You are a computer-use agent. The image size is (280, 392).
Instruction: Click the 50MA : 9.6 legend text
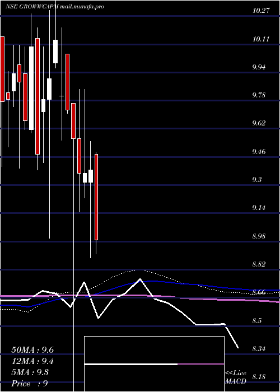click(x=32, y=350)
